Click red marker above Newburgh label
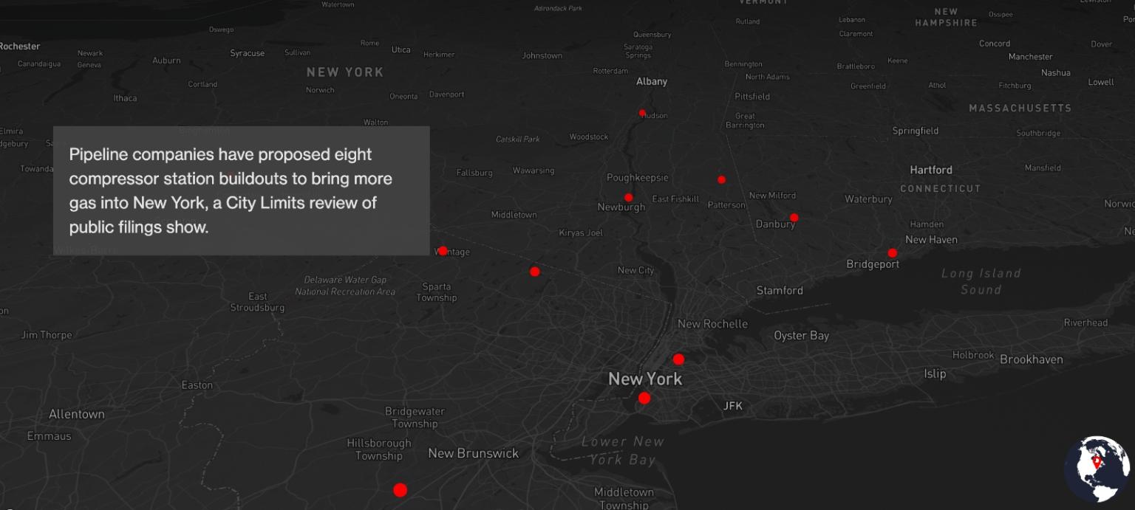1135x510 pixels. tap(628, 197)
